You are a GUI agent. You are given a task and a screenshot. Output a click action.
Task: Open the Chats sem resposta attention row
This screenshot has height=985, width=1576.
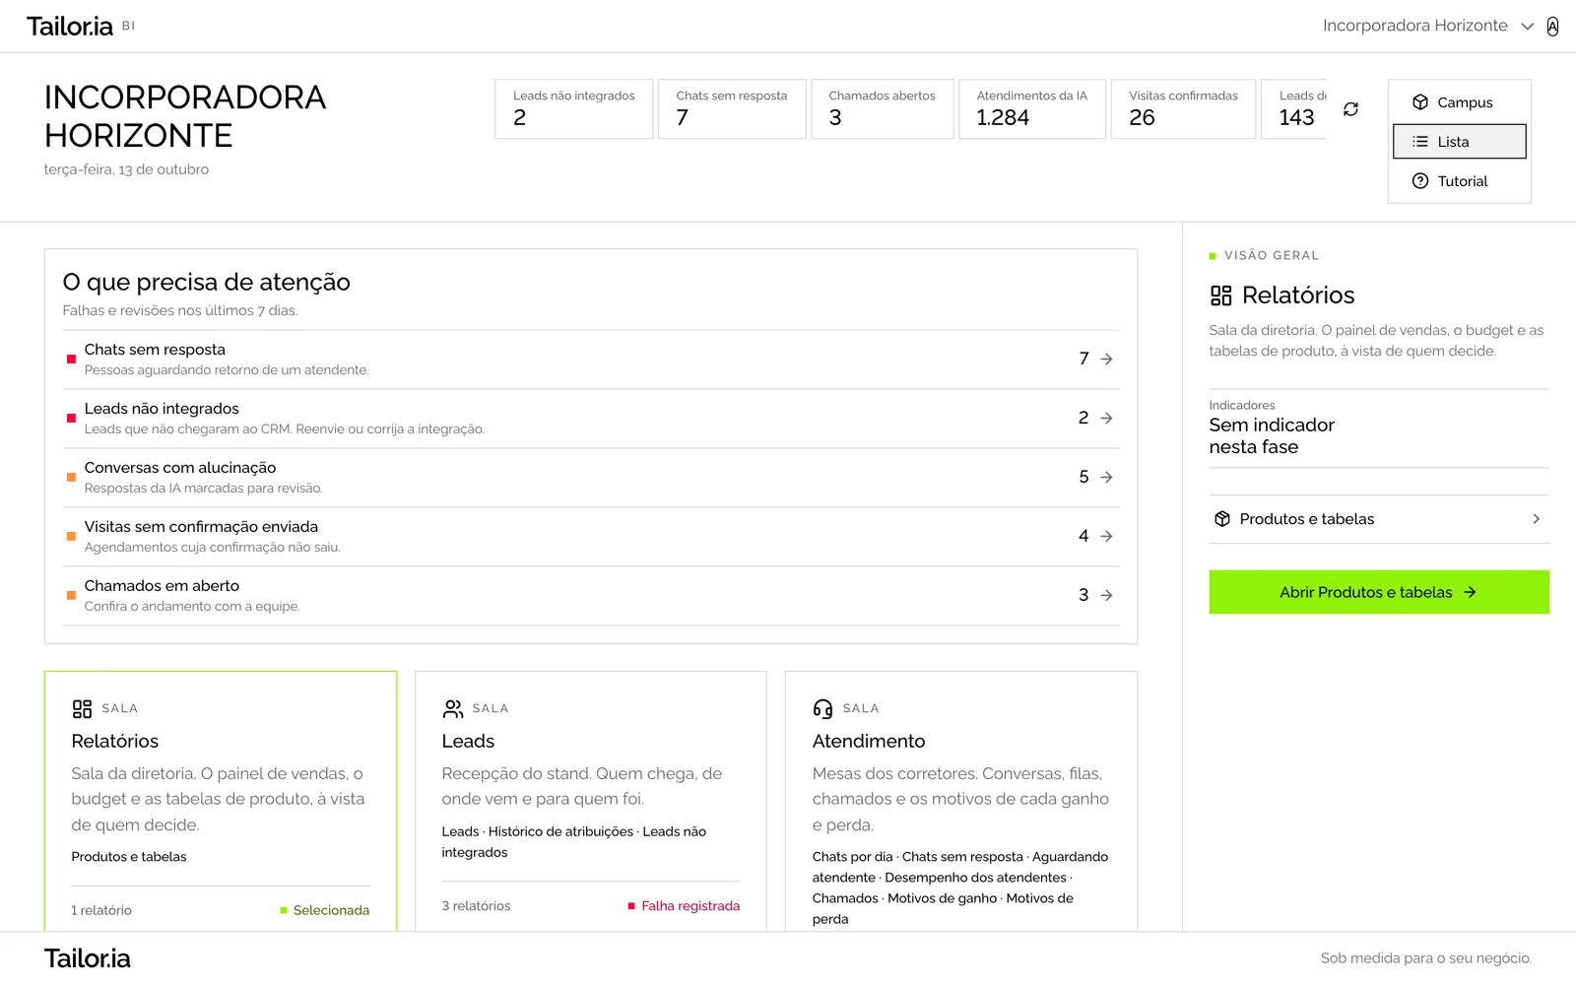coord(591,360)
